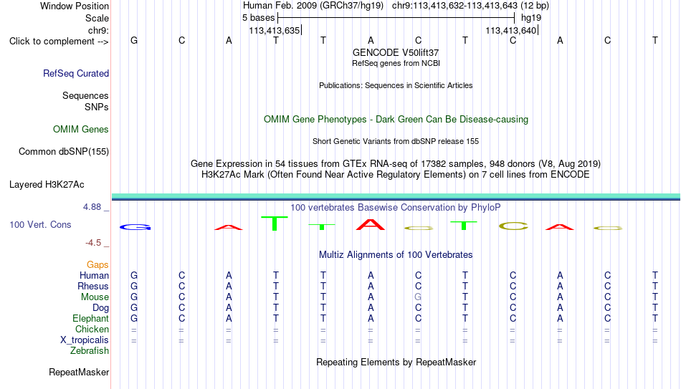
Task: Click the Dog species label
Action: pos(100,308)
